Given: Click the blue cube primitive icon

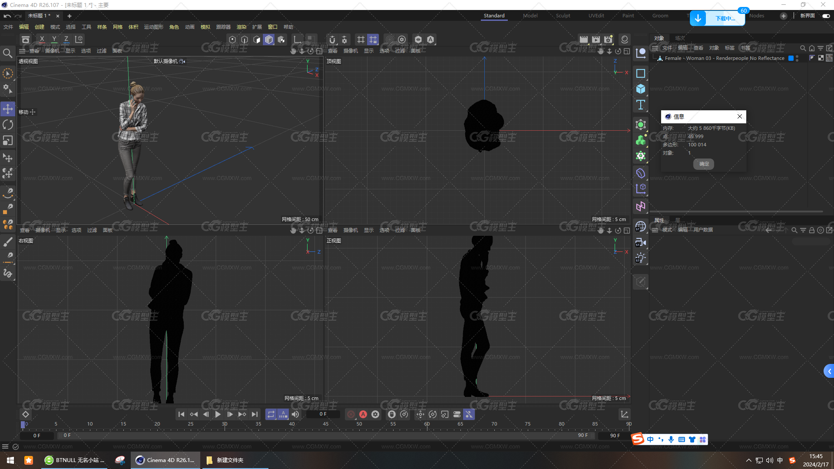Looking at the screenshot, I should tap(641, 89).
